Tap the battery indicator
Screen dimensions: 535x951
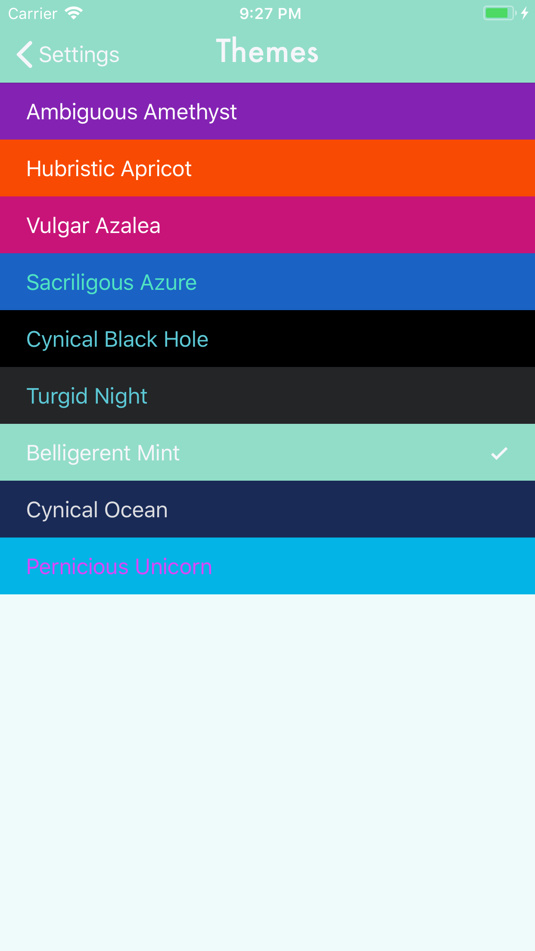pyautogui.click(x=498, y=13)
